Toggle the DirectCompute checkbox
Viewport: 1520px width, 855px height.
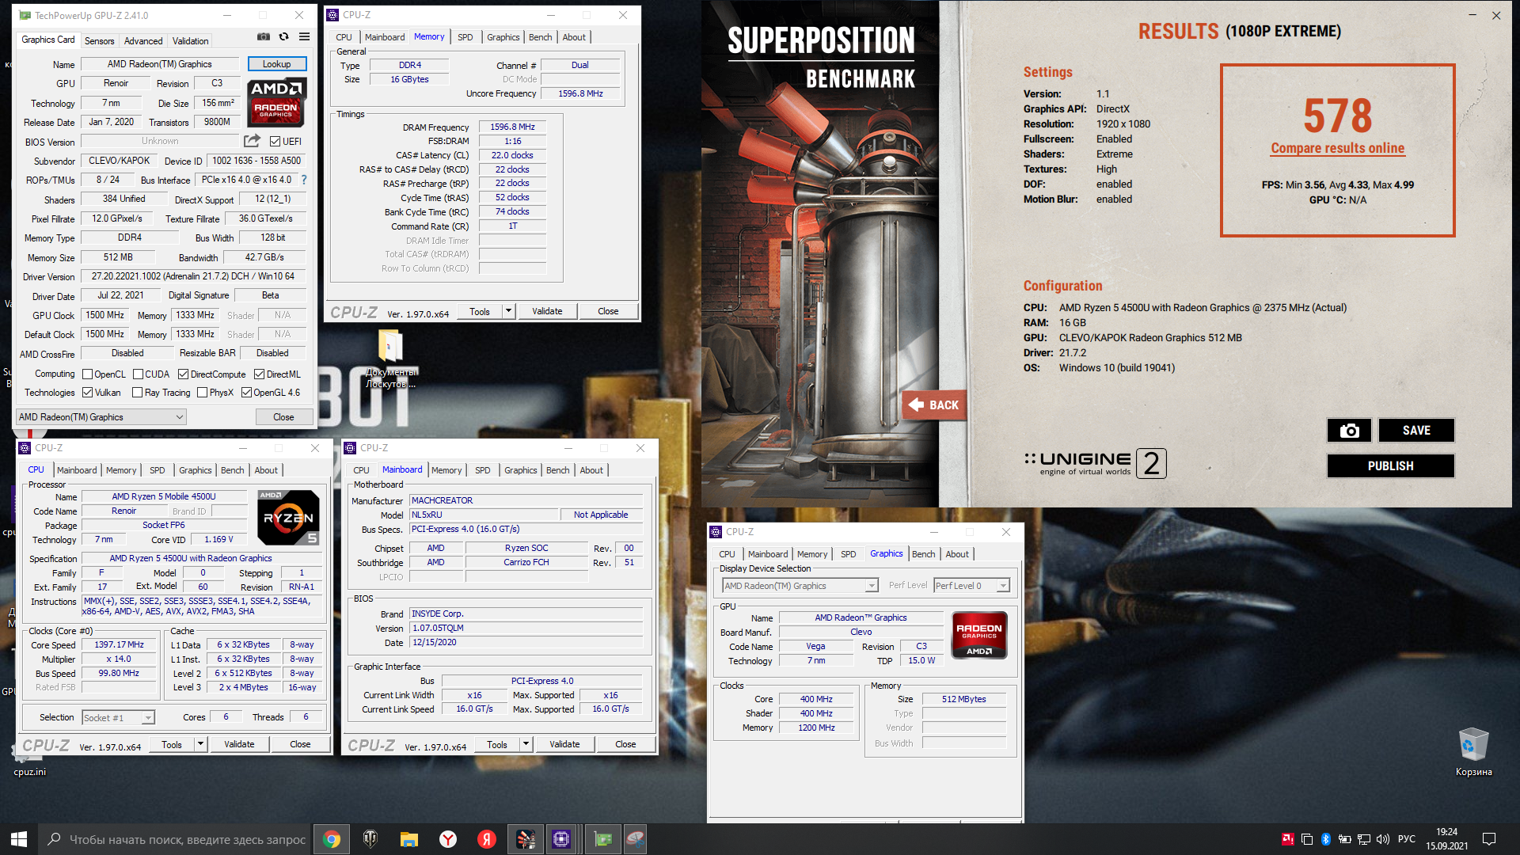[x=183, y=374]
